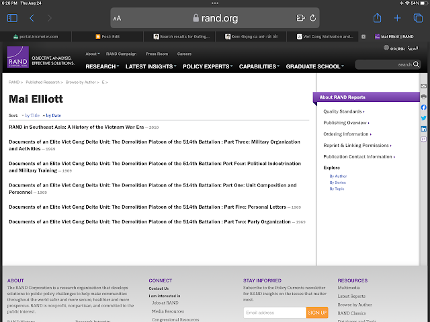This screenshot has height=322, width=430.
Task: Tap the extensions icon in address bar
Action: 300,18
